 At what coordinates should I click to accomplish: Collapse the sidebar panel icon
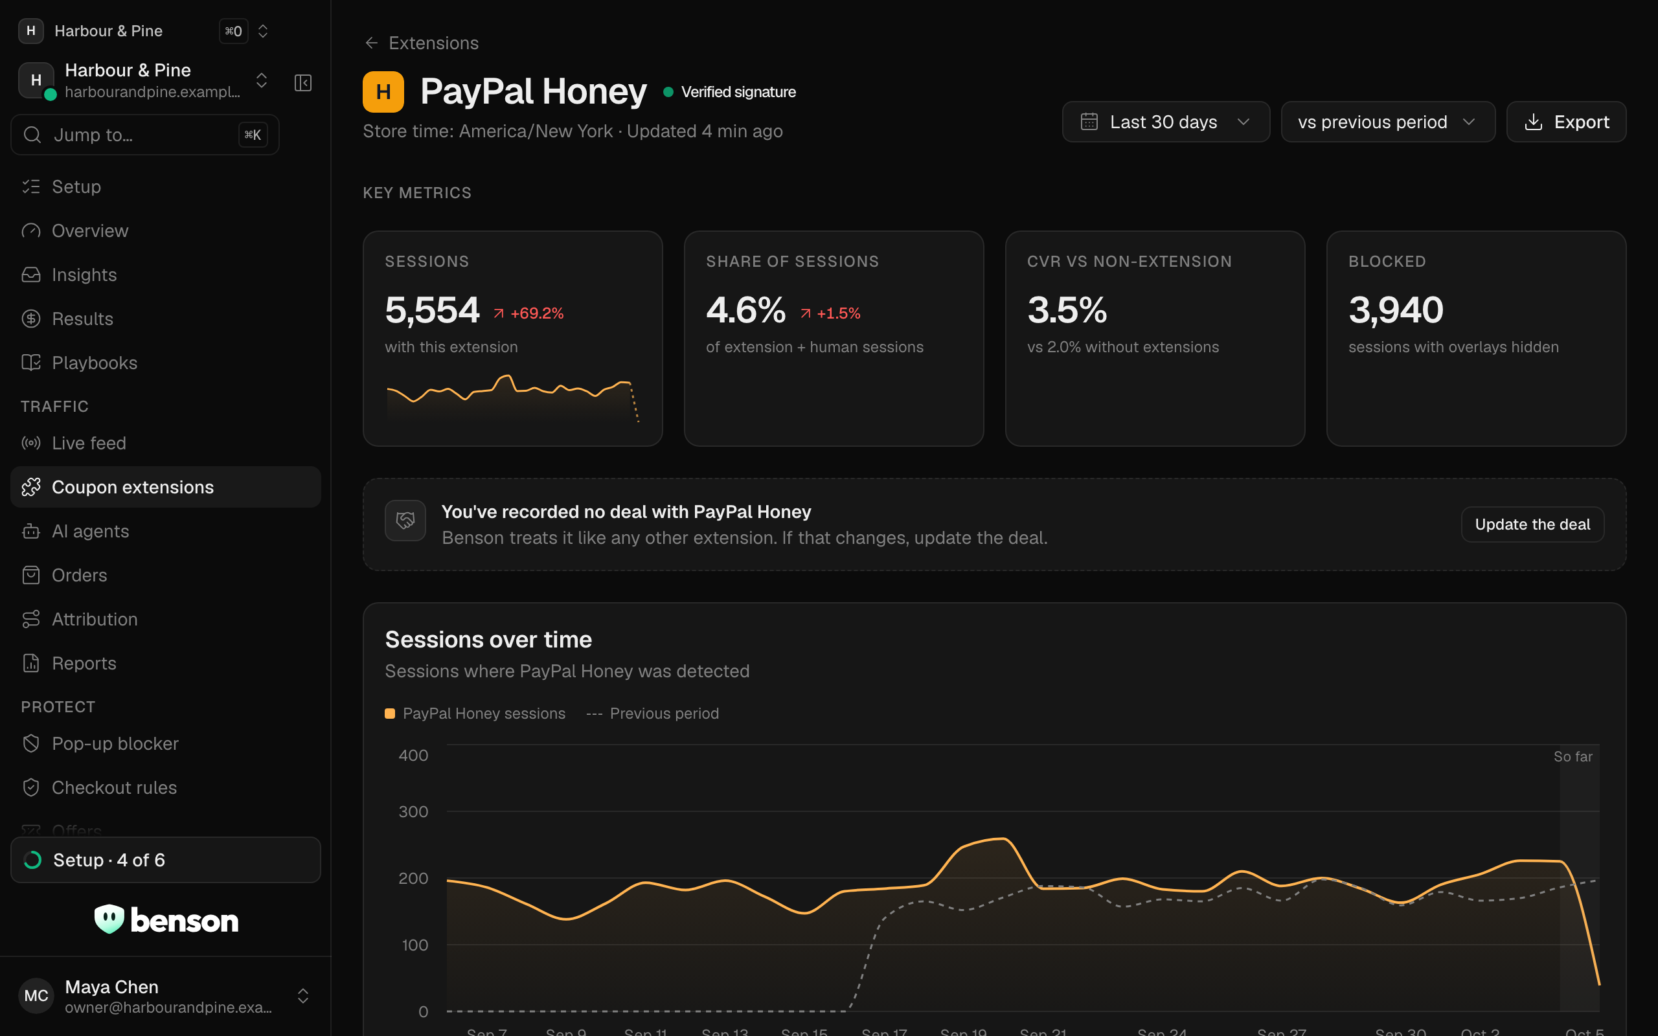click(x=303, y=83)
